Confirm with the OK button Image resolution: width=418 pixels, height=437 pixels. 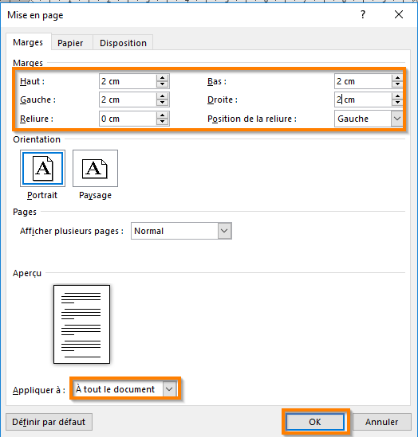(x=315, y=422)
